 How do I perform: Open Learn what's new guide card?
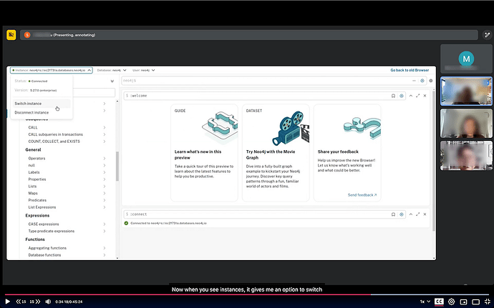coord(204,153)
